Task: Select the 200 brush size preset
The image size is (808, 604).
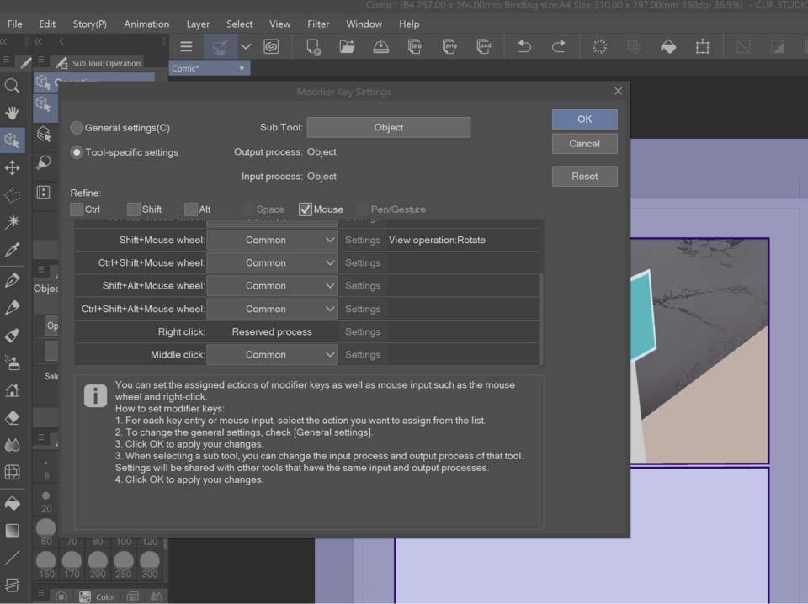Action: [98, 564]
